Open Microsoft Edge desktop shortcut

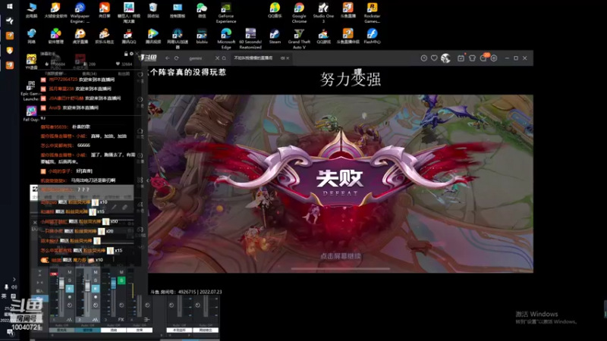(226, 39)
